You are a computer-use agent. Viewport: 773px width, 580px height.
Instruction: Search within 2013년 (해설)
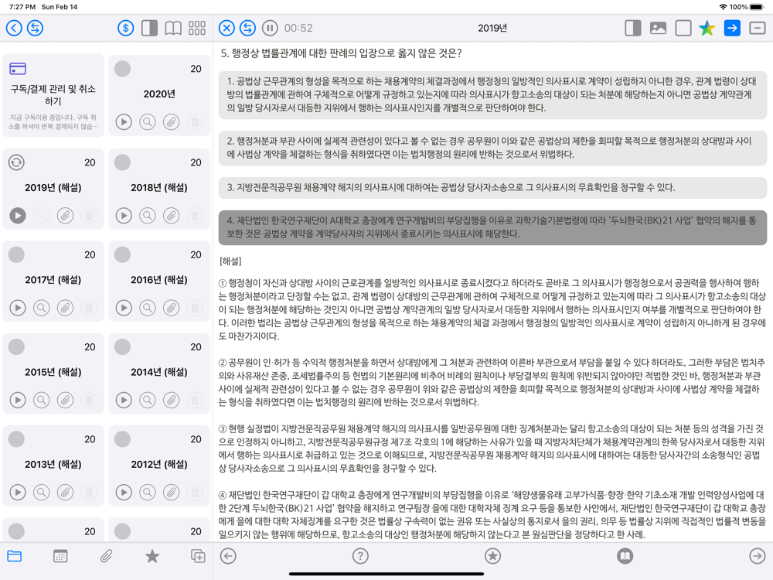pyautogui.click(x=42, y=492)
